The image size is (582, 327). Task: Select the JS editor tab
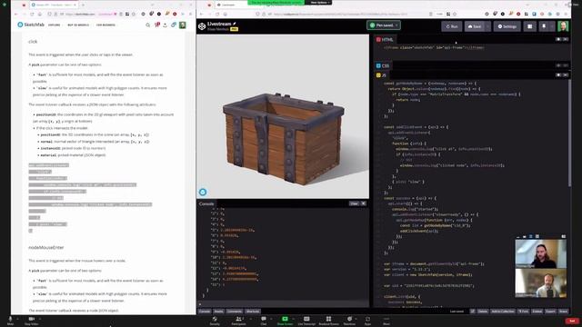pos(381,75)
